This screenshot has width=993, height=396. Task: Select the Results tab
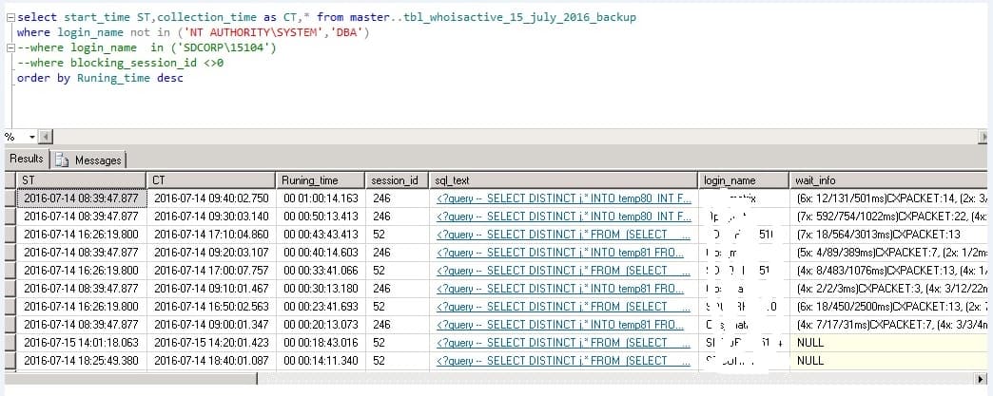[26, 160]
